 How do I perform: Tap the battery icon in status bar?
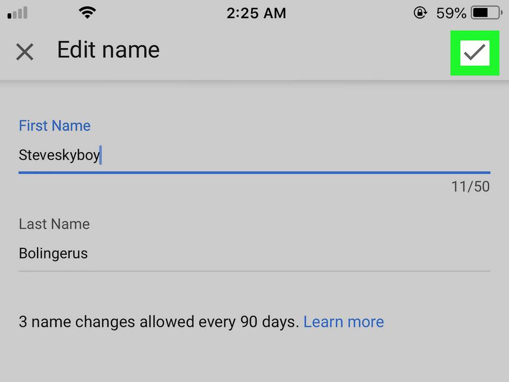(x=487, y=13)
